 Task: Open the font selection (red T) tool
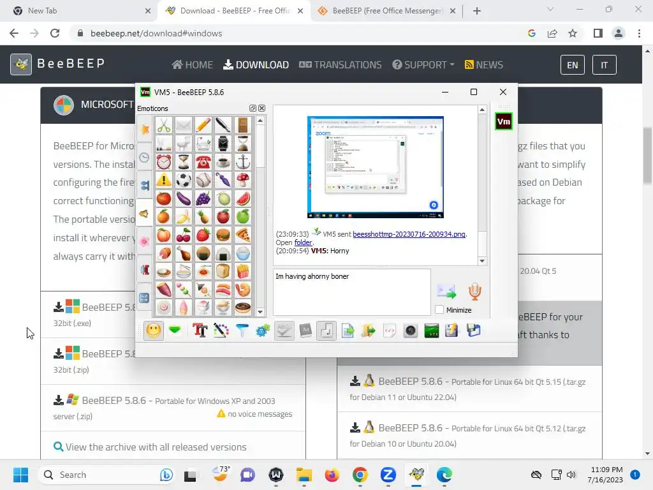pos(200,331)
